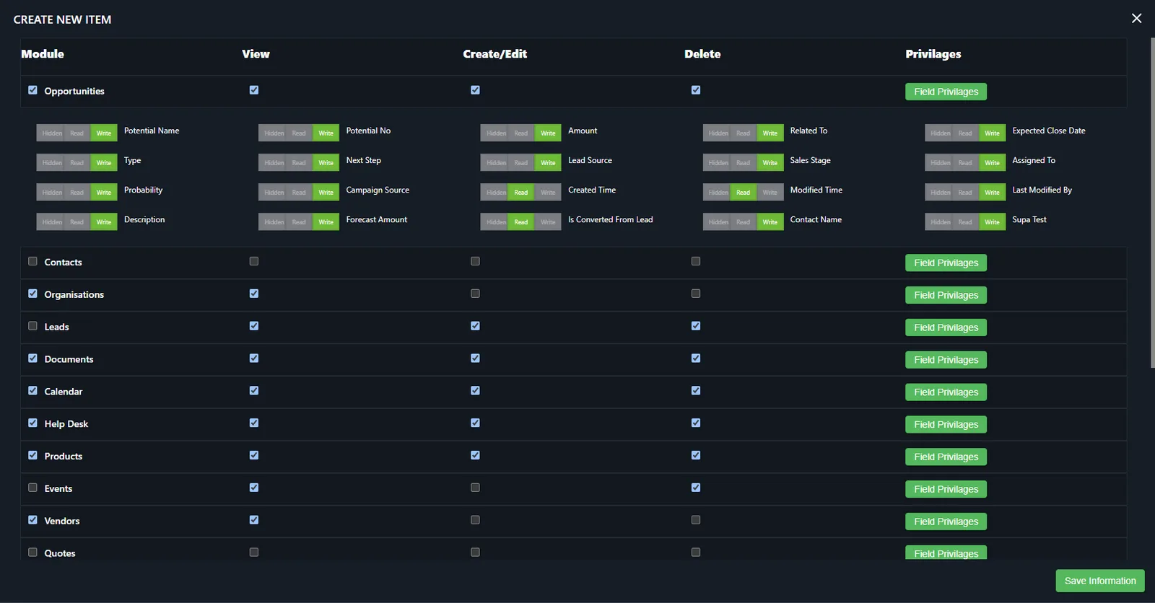Viewport: 1155px width, 603px height.
Task: Set Supa Test field to Read
Action: [965, 222]
